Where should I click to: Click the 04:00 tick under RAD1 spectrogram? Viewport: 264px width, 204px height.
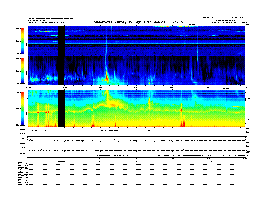coord(64,88)
